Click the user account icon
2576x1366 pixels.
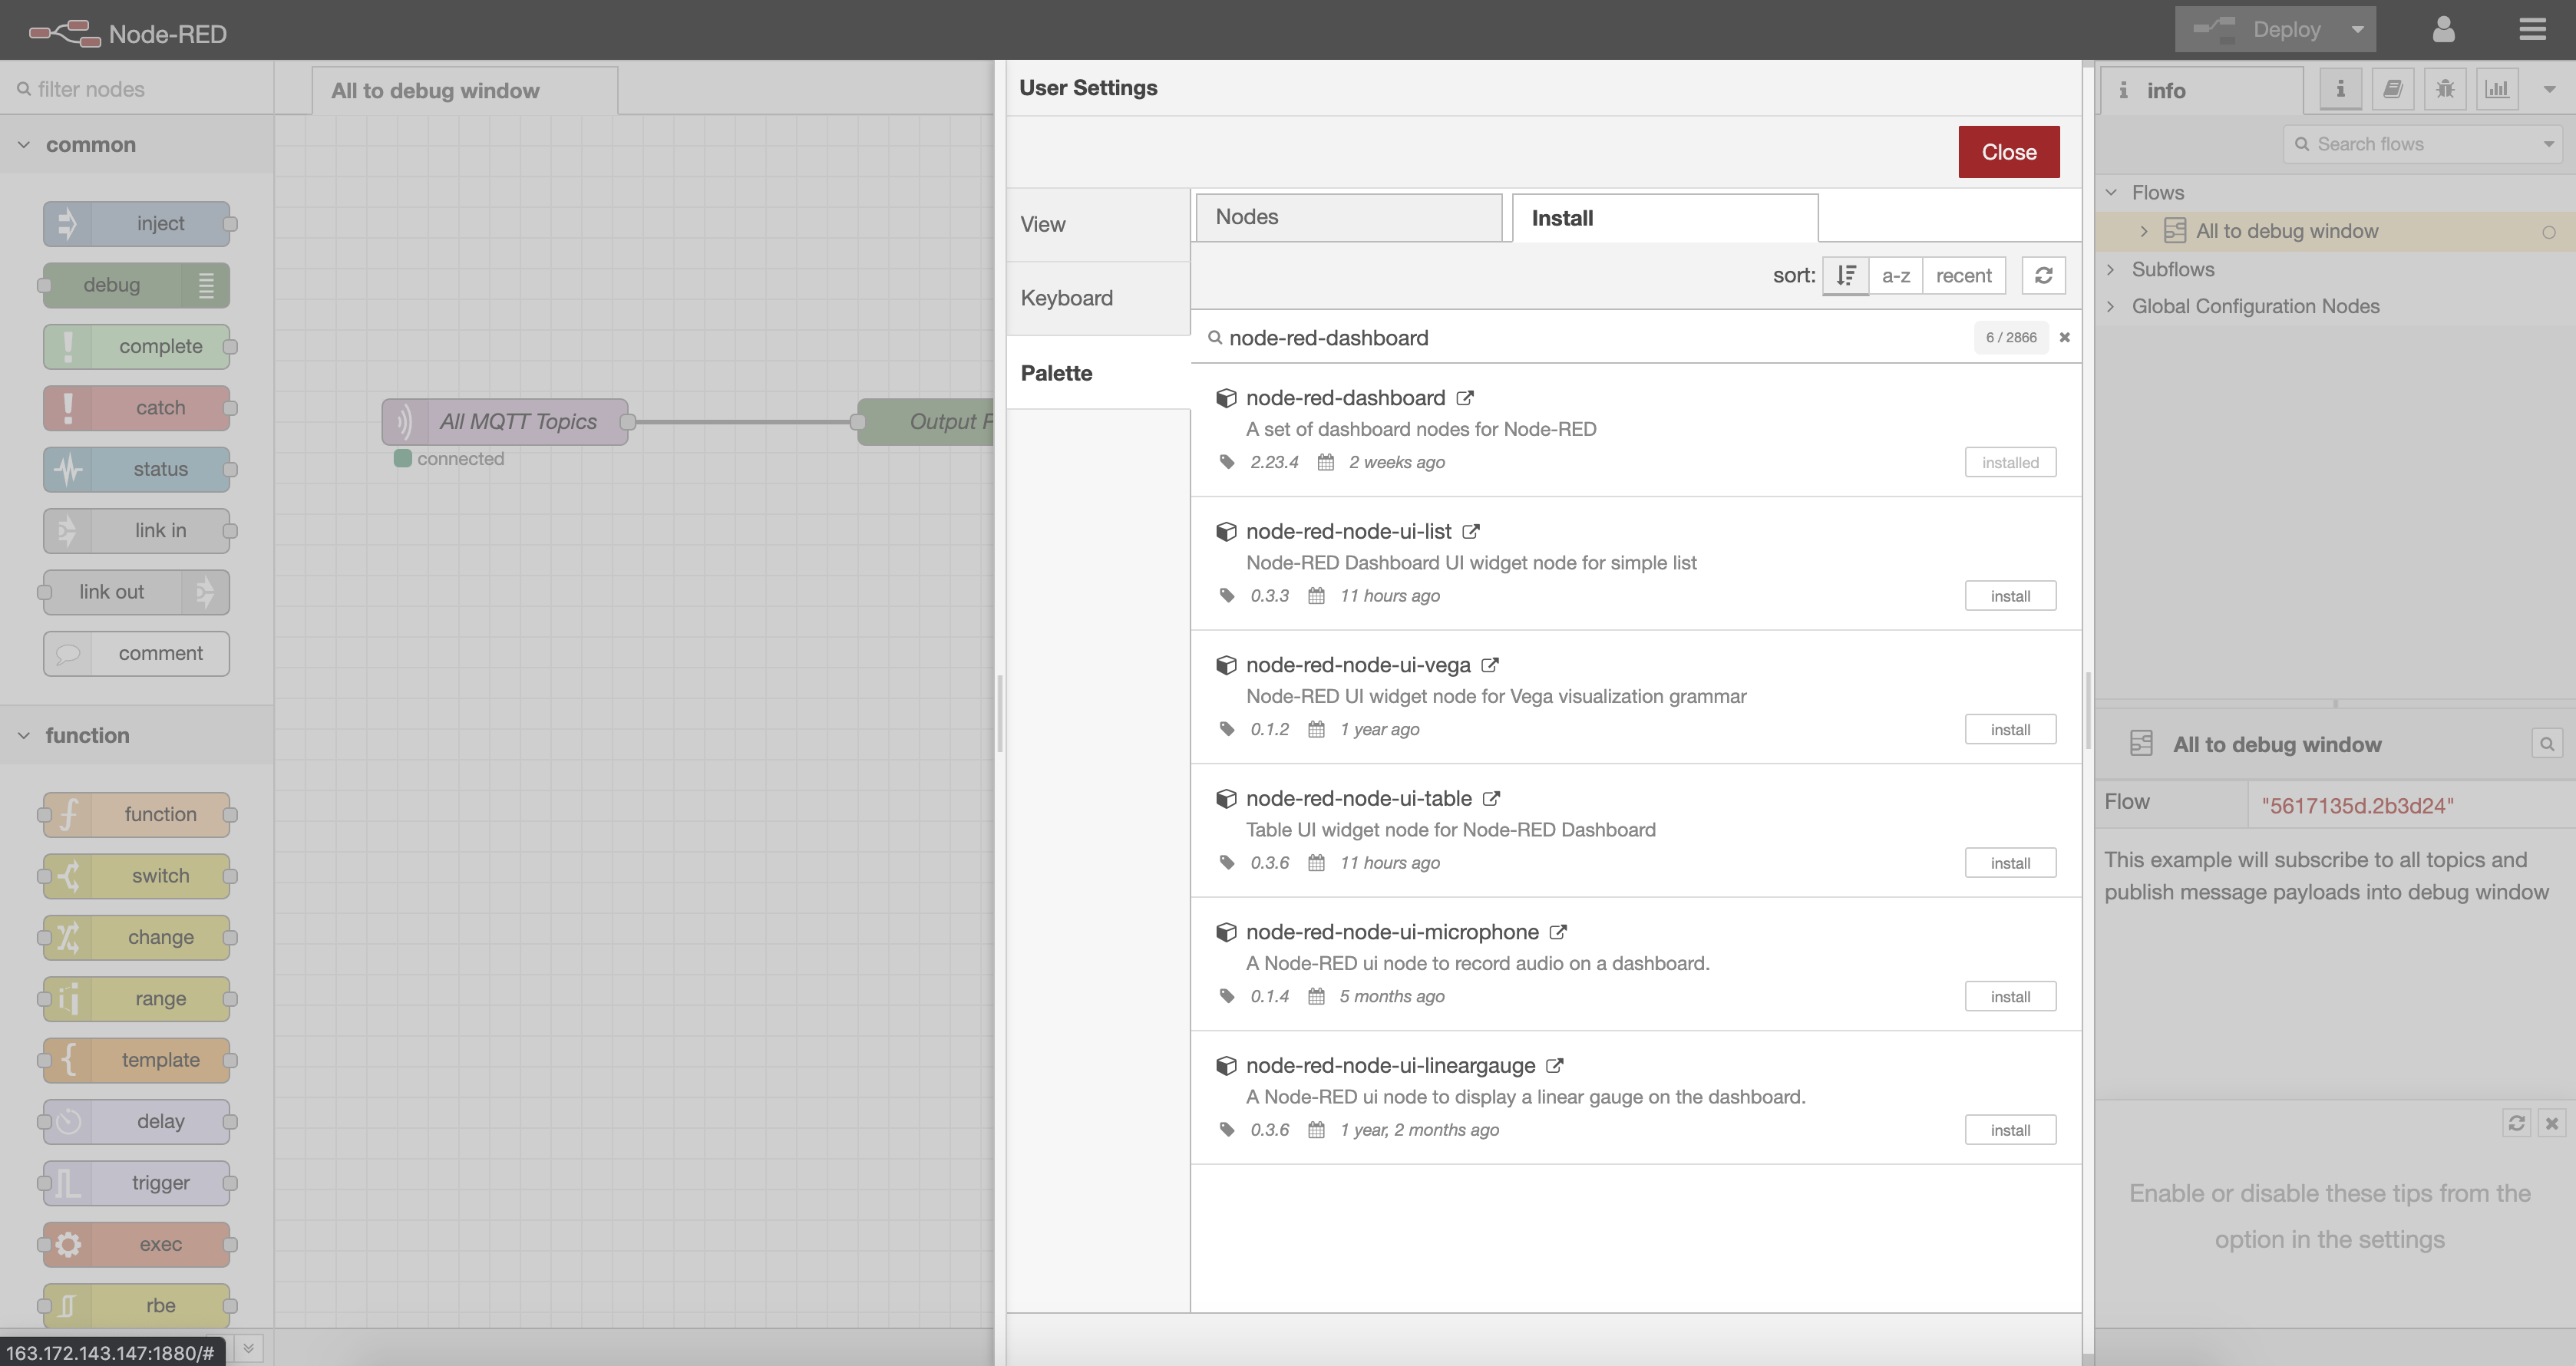click(x=2443, y=29)
